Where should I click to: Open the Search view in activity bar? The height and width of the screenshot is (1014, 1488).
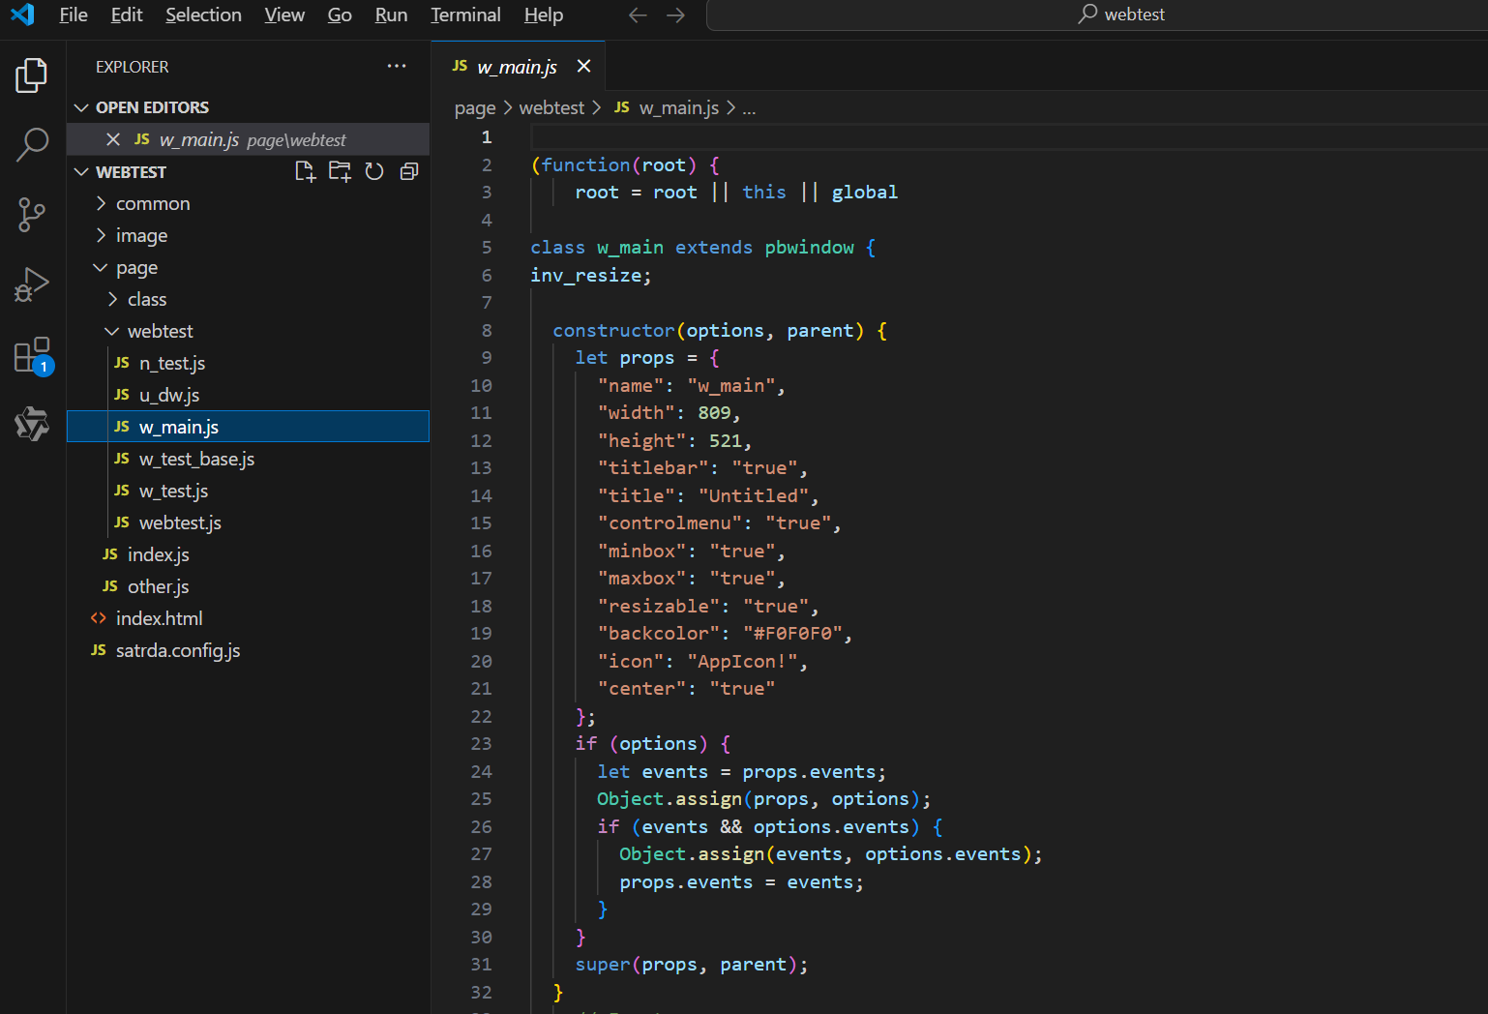pyautogui.click(x=32, y=144)
